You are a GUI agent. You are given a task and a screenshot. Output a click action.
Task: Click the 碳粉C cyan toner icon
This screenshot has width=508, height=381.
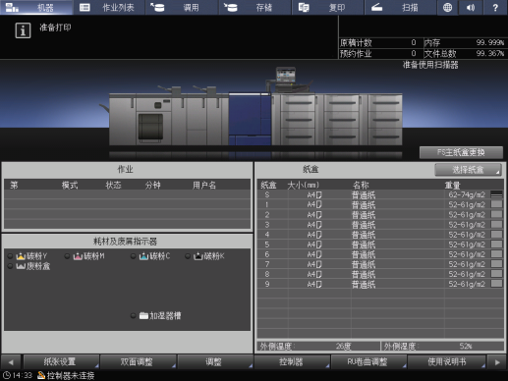click(x=143, y=256)
